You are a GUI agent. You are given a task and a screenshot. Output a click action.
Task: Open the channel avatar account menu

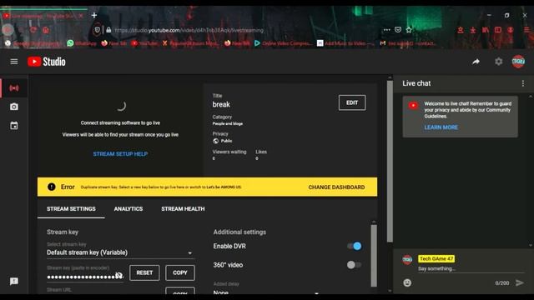(x=518, y=62)
